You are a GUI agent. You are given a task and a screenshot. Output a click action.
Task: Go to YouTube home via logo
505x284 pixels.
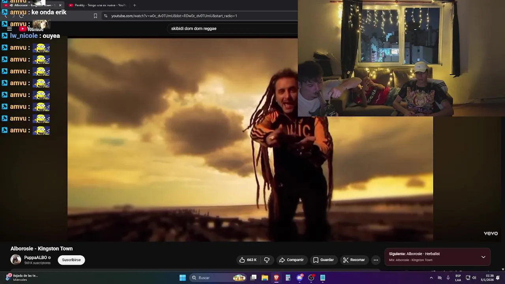pyautogui.click(x=31, y=29)
